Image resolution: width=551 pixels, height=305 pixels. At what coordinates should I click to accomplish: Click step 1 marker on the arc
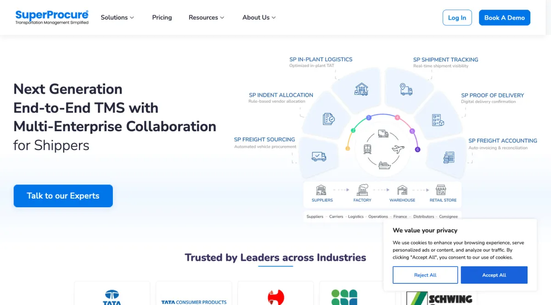(x=348, y=149)
